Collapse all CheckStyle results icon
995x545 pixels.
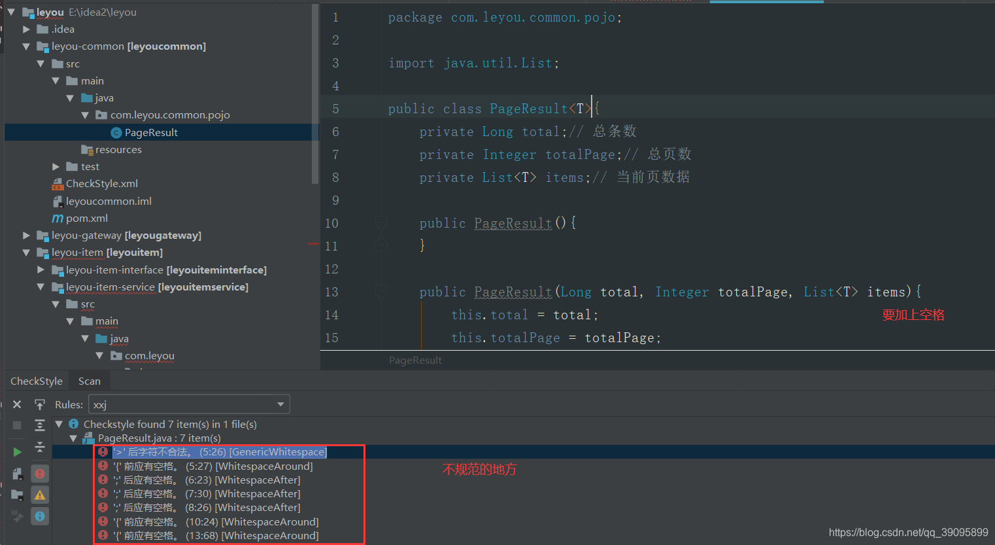(40, 447)
